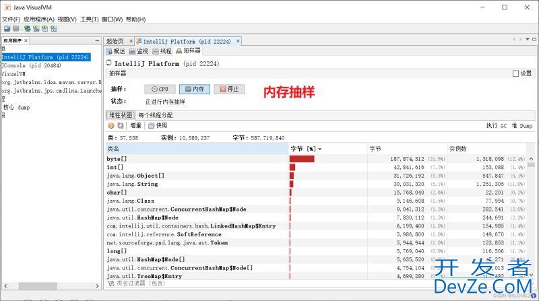Screen dimensions: 539x301
Task: Maximize the editor window area
Action: click(x=534, y=40)
